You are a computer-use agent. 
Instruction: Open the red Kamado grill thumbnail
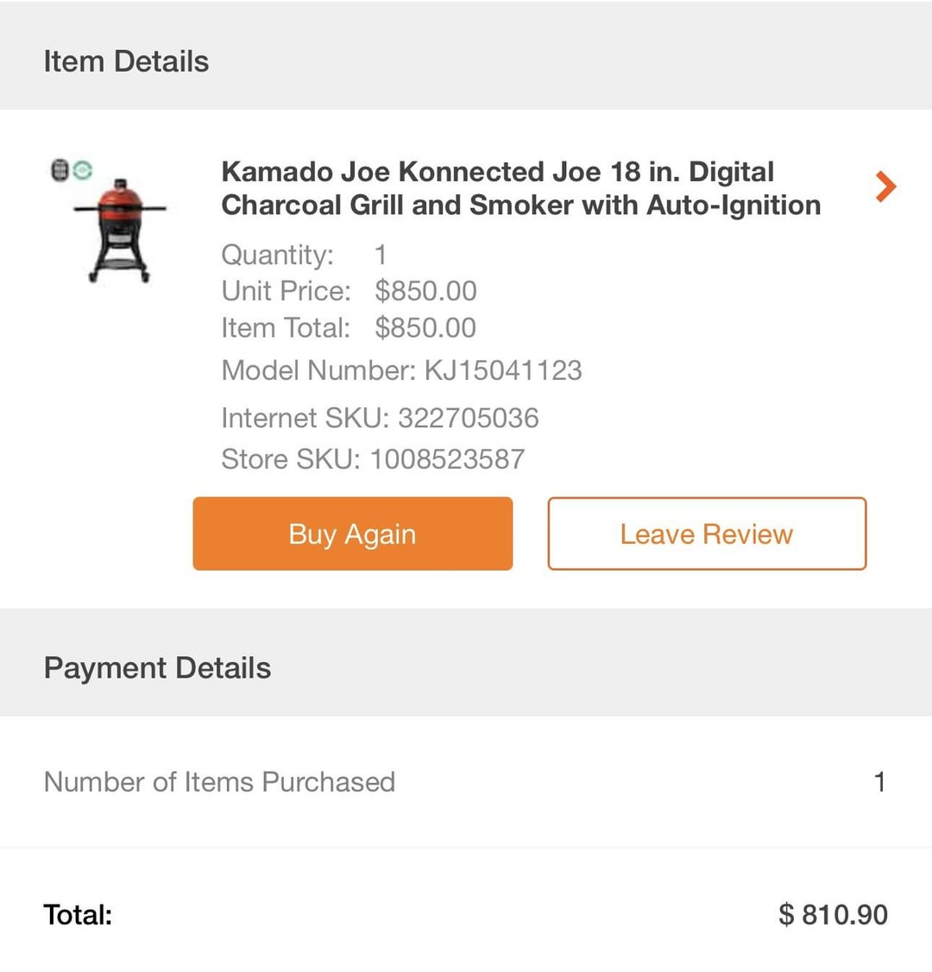(x=120, y=230)
